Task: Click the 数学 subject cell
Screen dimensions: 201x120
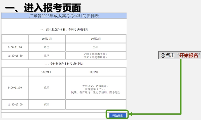Action: click(x=47, y=56)
